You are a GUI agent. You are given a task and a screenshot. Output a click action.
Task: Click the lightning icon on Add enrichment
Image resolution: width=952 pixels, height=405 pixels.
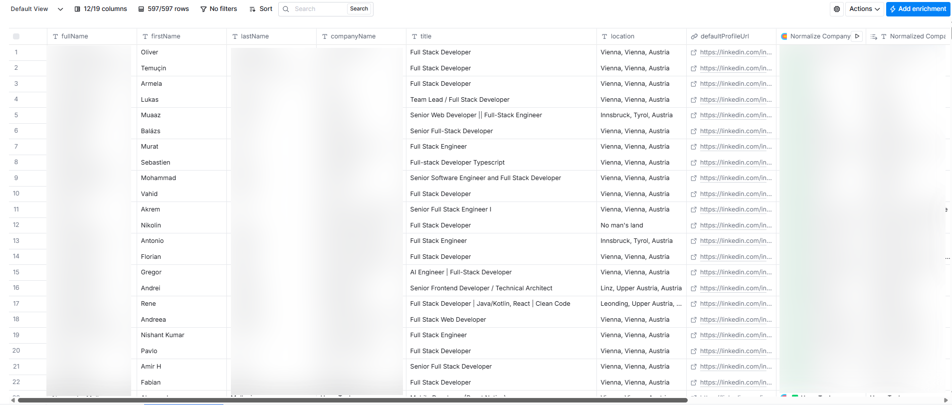coord(893,9)
